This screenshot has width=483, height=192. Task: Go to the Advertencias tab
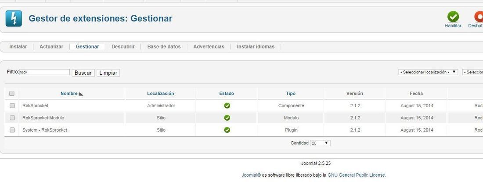(x=209, y=47)
